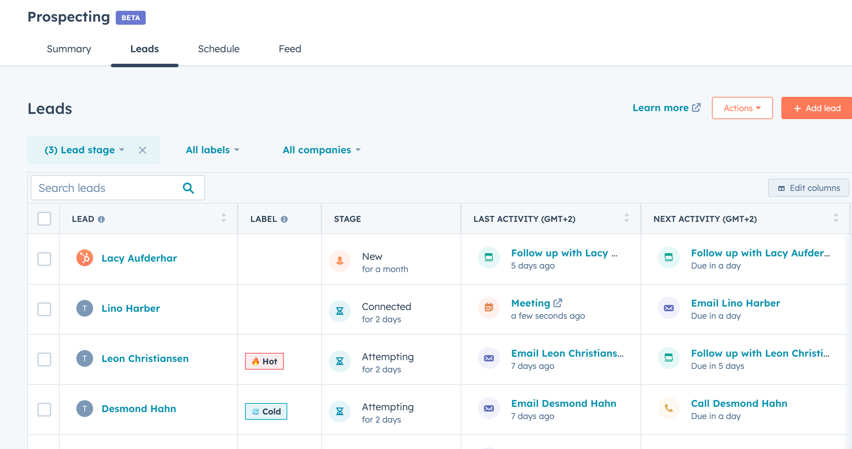Click the HubSpot avatar beside Lacy Aufderhar

pos(85,258)
